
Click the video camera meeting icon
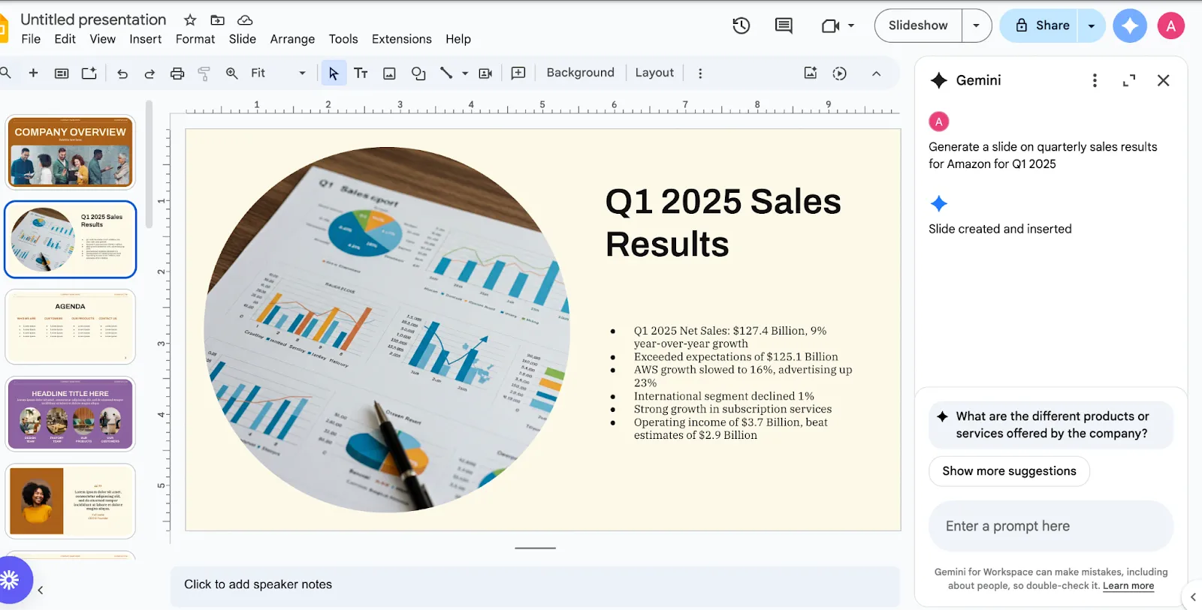pos(830,26)
